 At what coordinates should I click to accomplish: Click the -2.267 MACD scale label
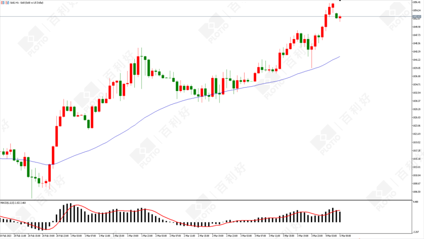pos(416,232)
